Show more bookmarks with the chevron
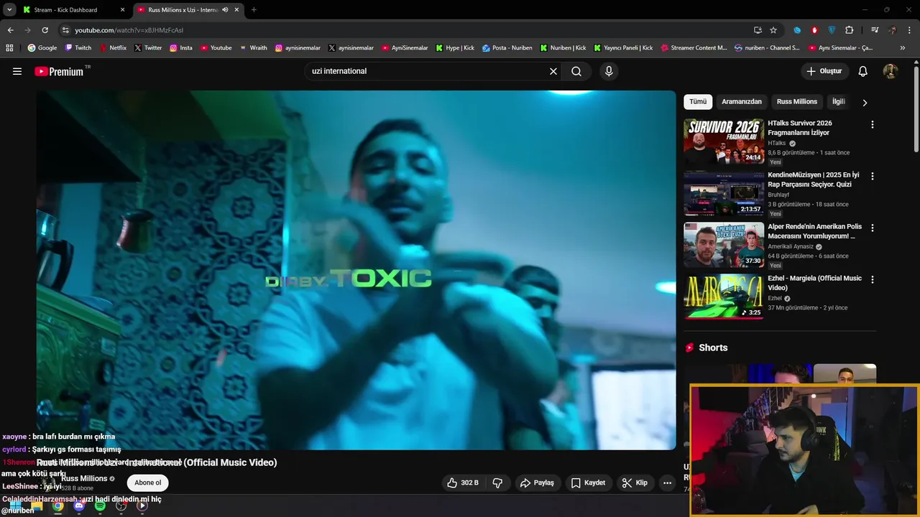The image size is (920, 517). click(x=903, y=48)
